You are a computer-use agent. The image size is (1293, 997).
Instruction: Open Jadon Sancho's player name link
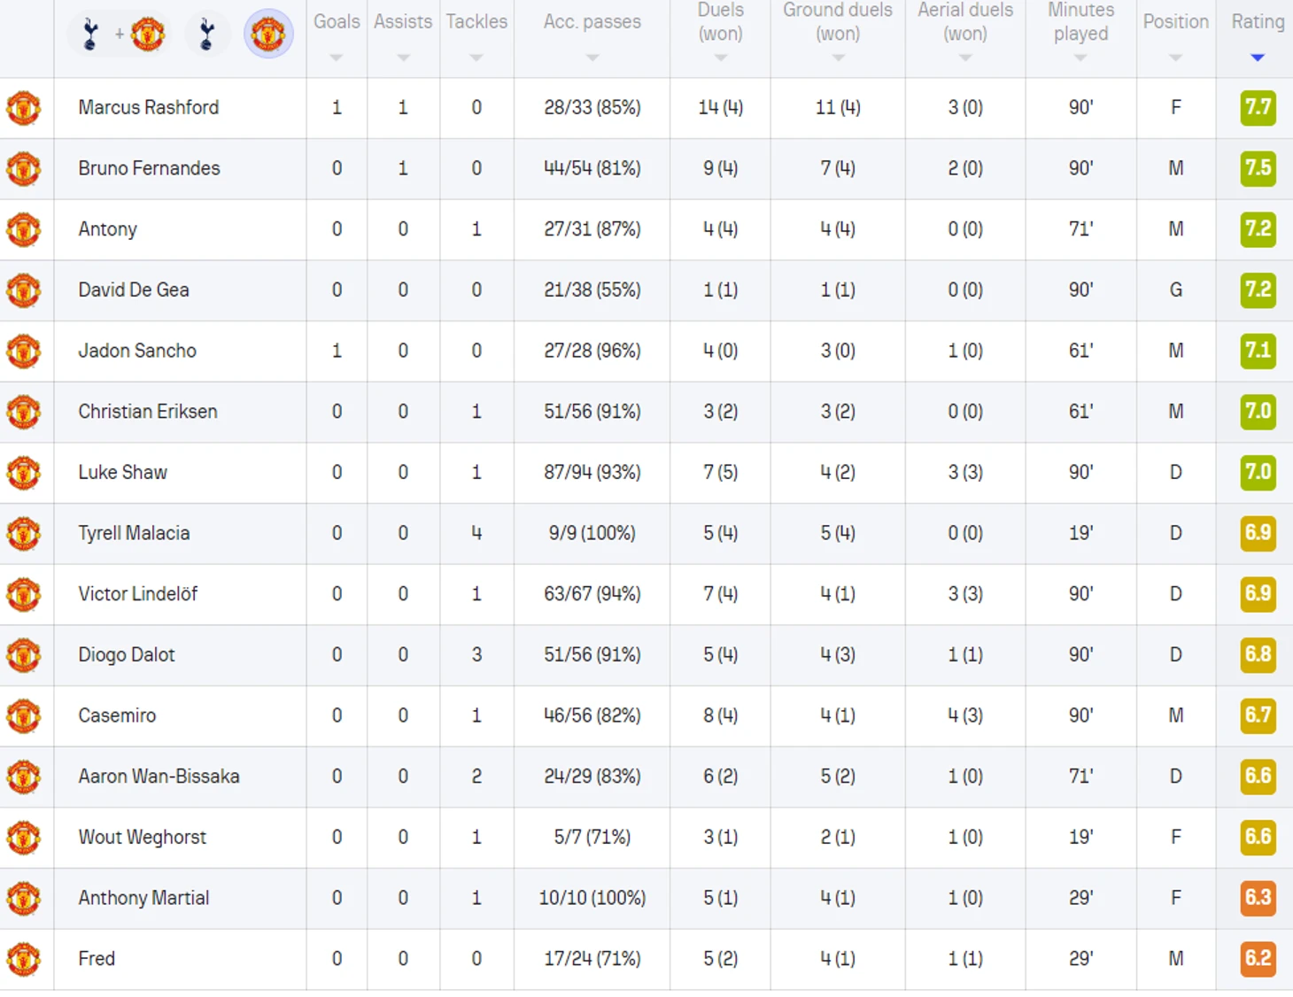137,351
